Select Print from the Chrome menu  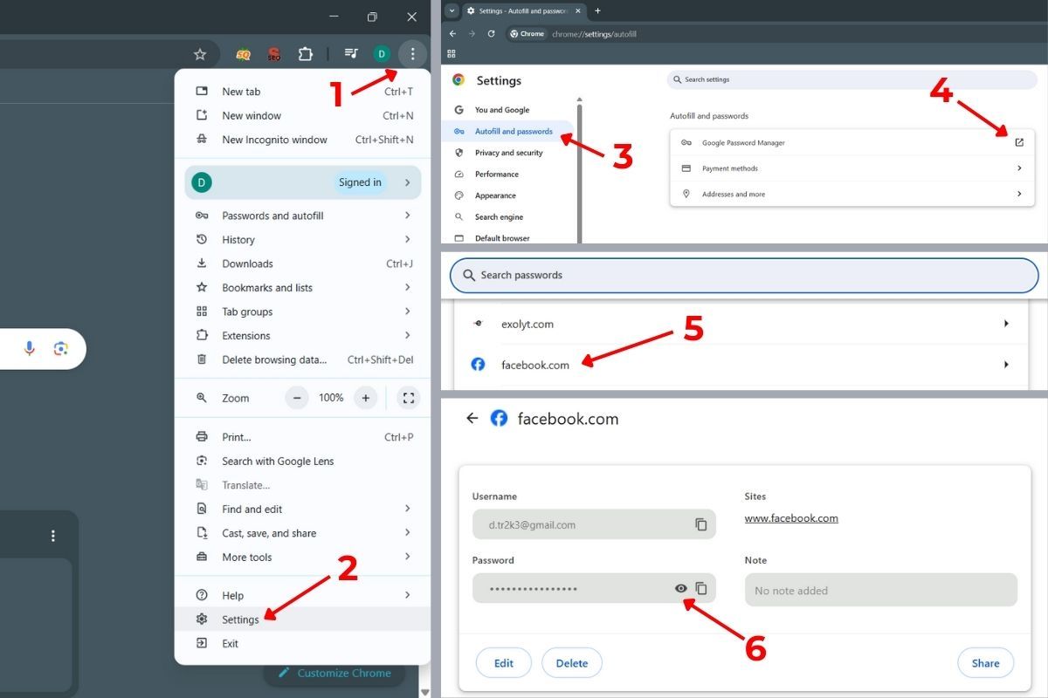303,437
